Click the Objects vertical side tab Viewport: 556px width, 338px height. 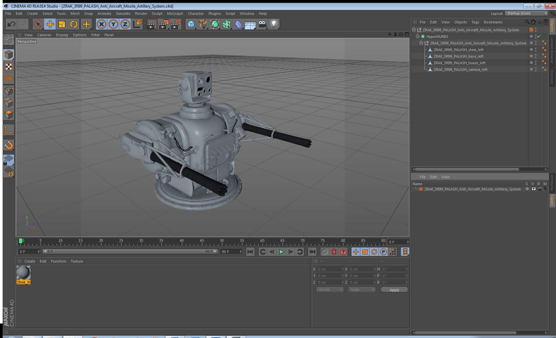(552, 26)
